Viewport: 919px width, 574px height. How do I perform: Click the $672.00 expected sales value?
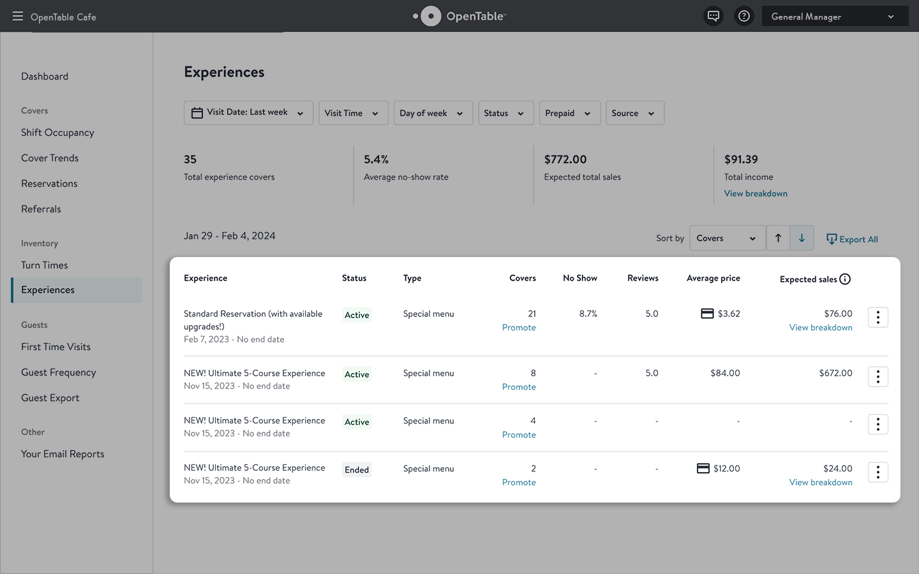(x=835, y=373)
